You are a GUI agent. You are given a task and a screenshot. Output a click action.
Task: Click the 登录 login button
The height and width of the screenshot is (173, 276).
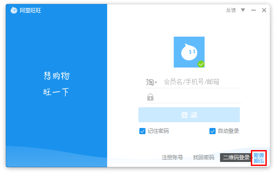(189, 115)
